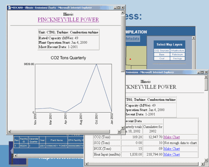
Task: Open the Metadata tab in the compilation window
Action: tap(133, 38)
